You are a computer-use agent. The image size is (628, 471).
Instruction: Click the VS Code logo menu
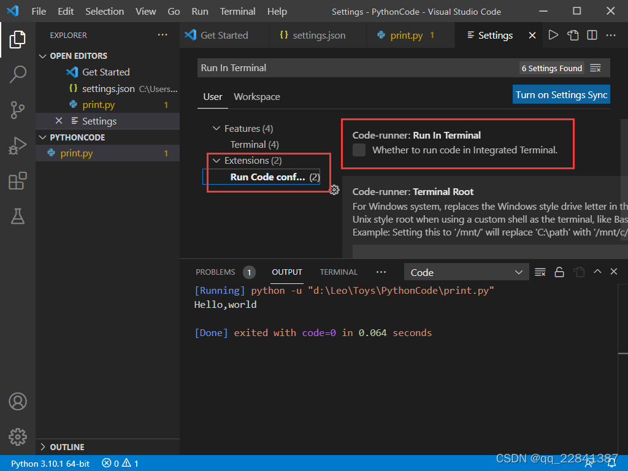(13, 11)
